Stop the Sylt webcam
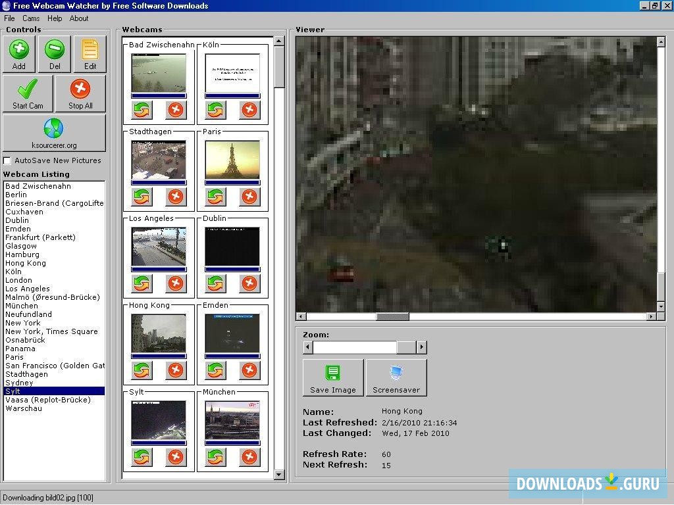The width and height of the screenshot is (674, 505). point(175,457)
